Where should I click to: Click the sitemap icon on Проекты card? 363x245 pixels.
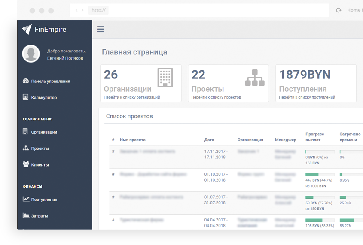coord(255,78)
